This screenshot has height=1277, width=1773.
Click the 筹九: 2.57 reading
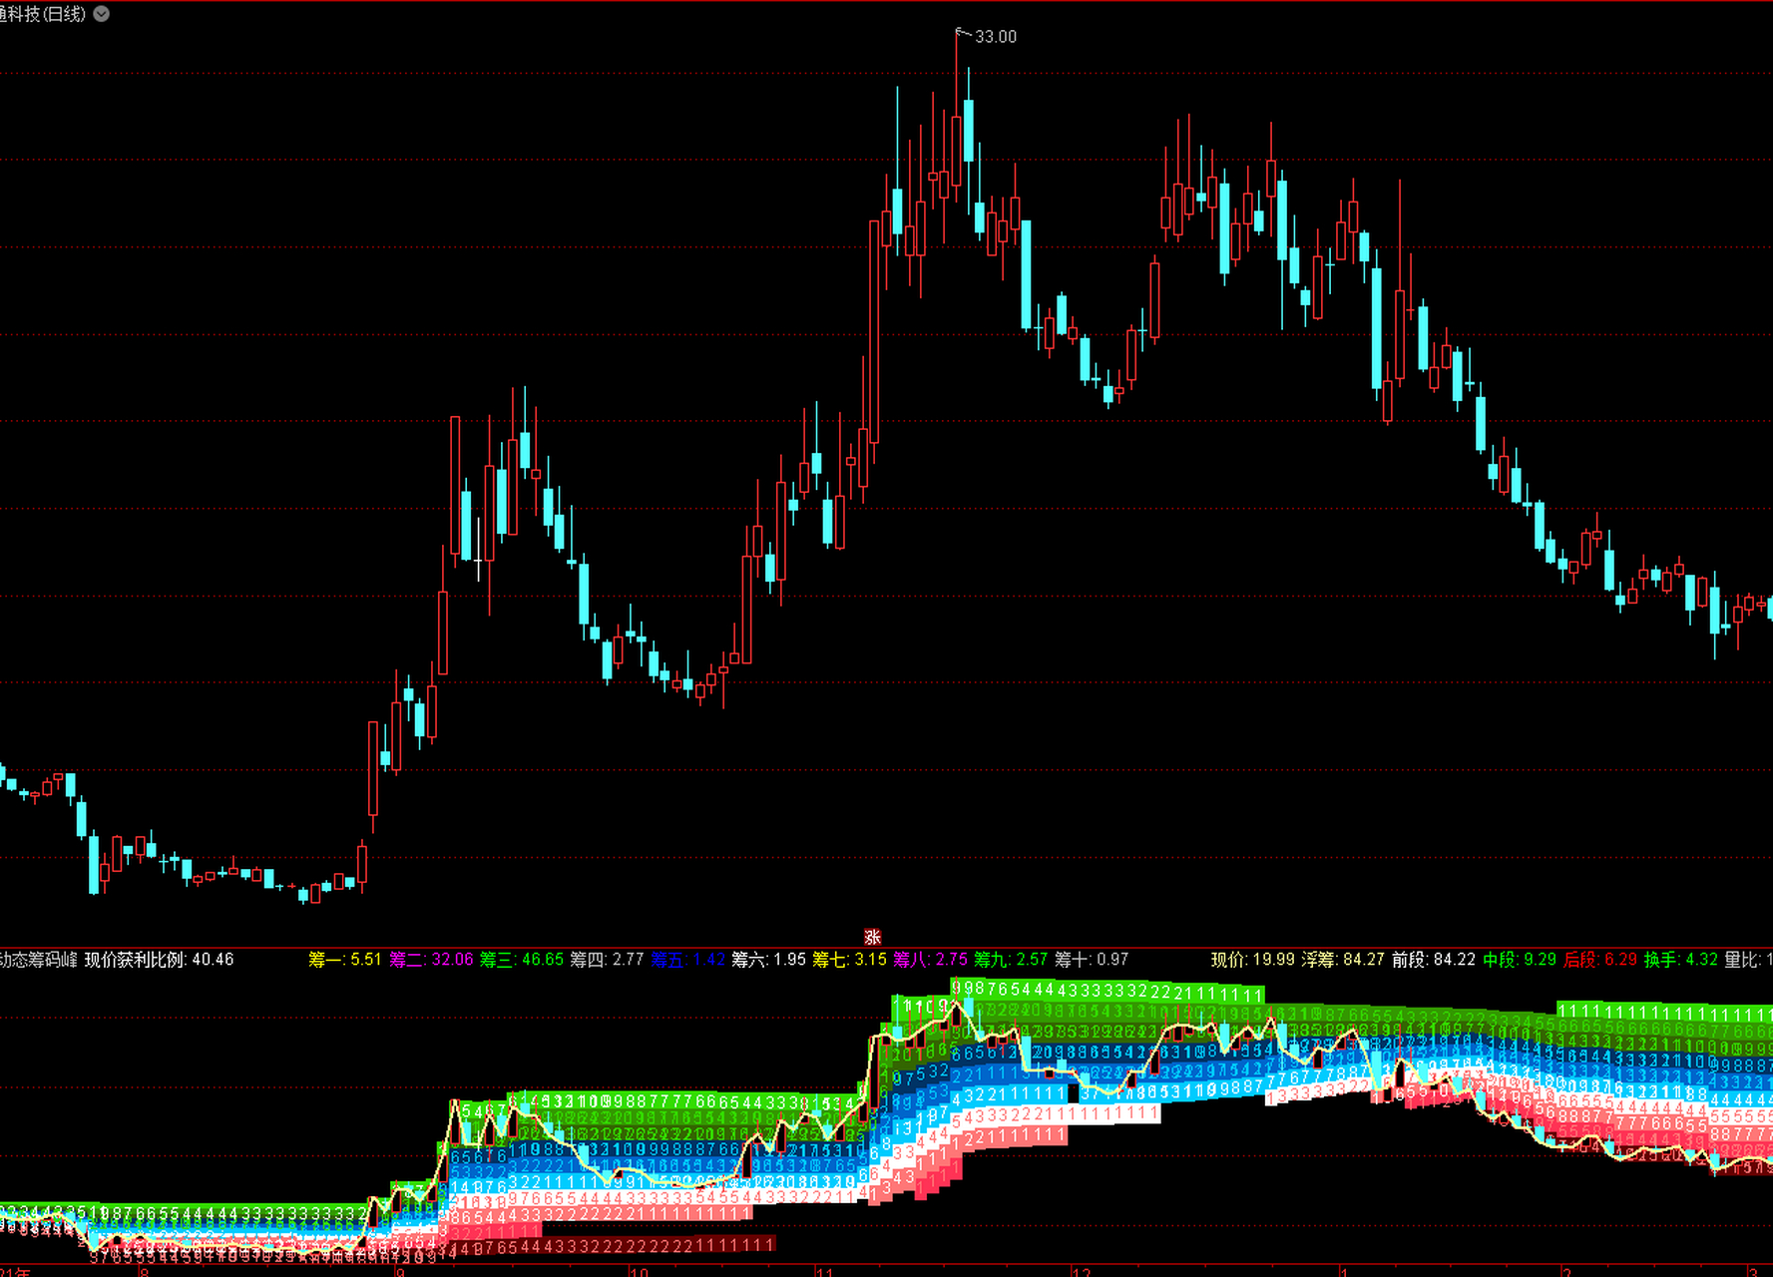pyautogui.click(x=1012, y=960)
